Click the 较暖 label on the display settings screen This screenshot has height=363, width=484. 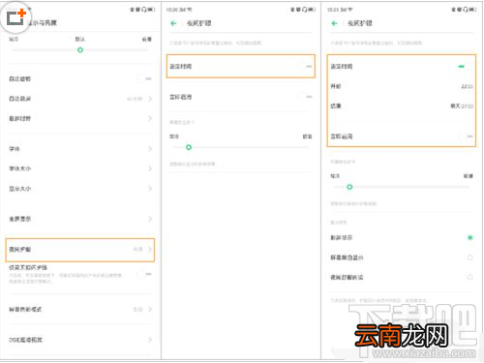[x=147, y=39]
